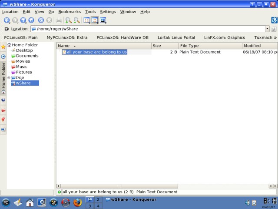Open the Location menu
The image size is (278, 209).
click(10, 12)
